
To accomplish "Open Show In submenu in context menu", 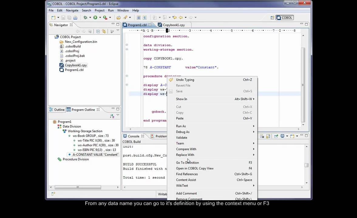I will click(x=212, y=99).
